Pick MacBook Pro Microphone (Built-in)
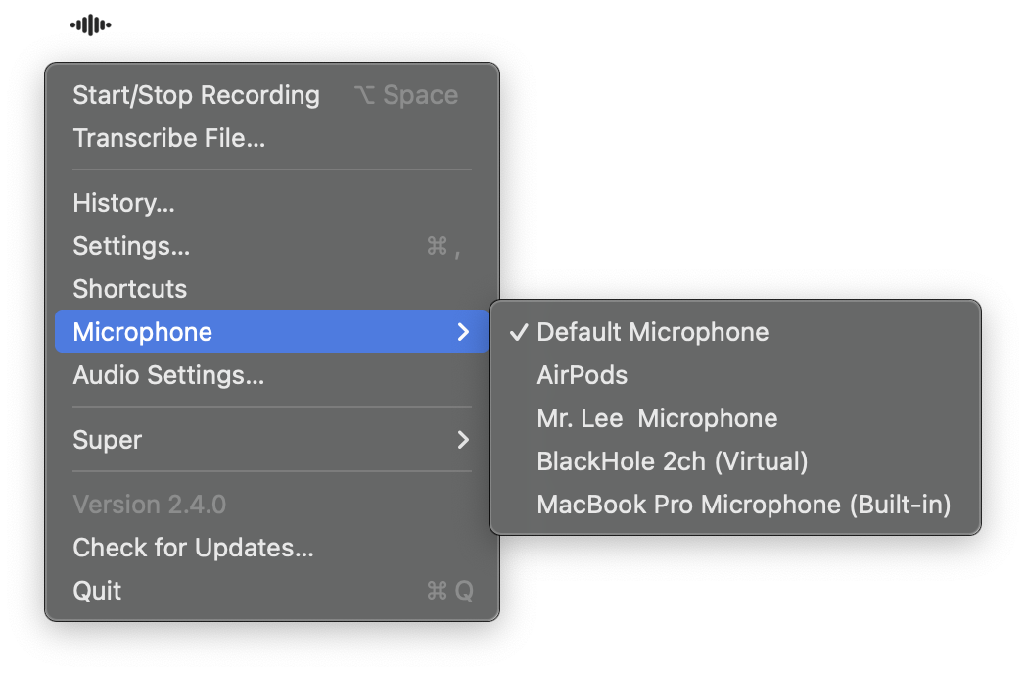 click(x=744, y=505)
